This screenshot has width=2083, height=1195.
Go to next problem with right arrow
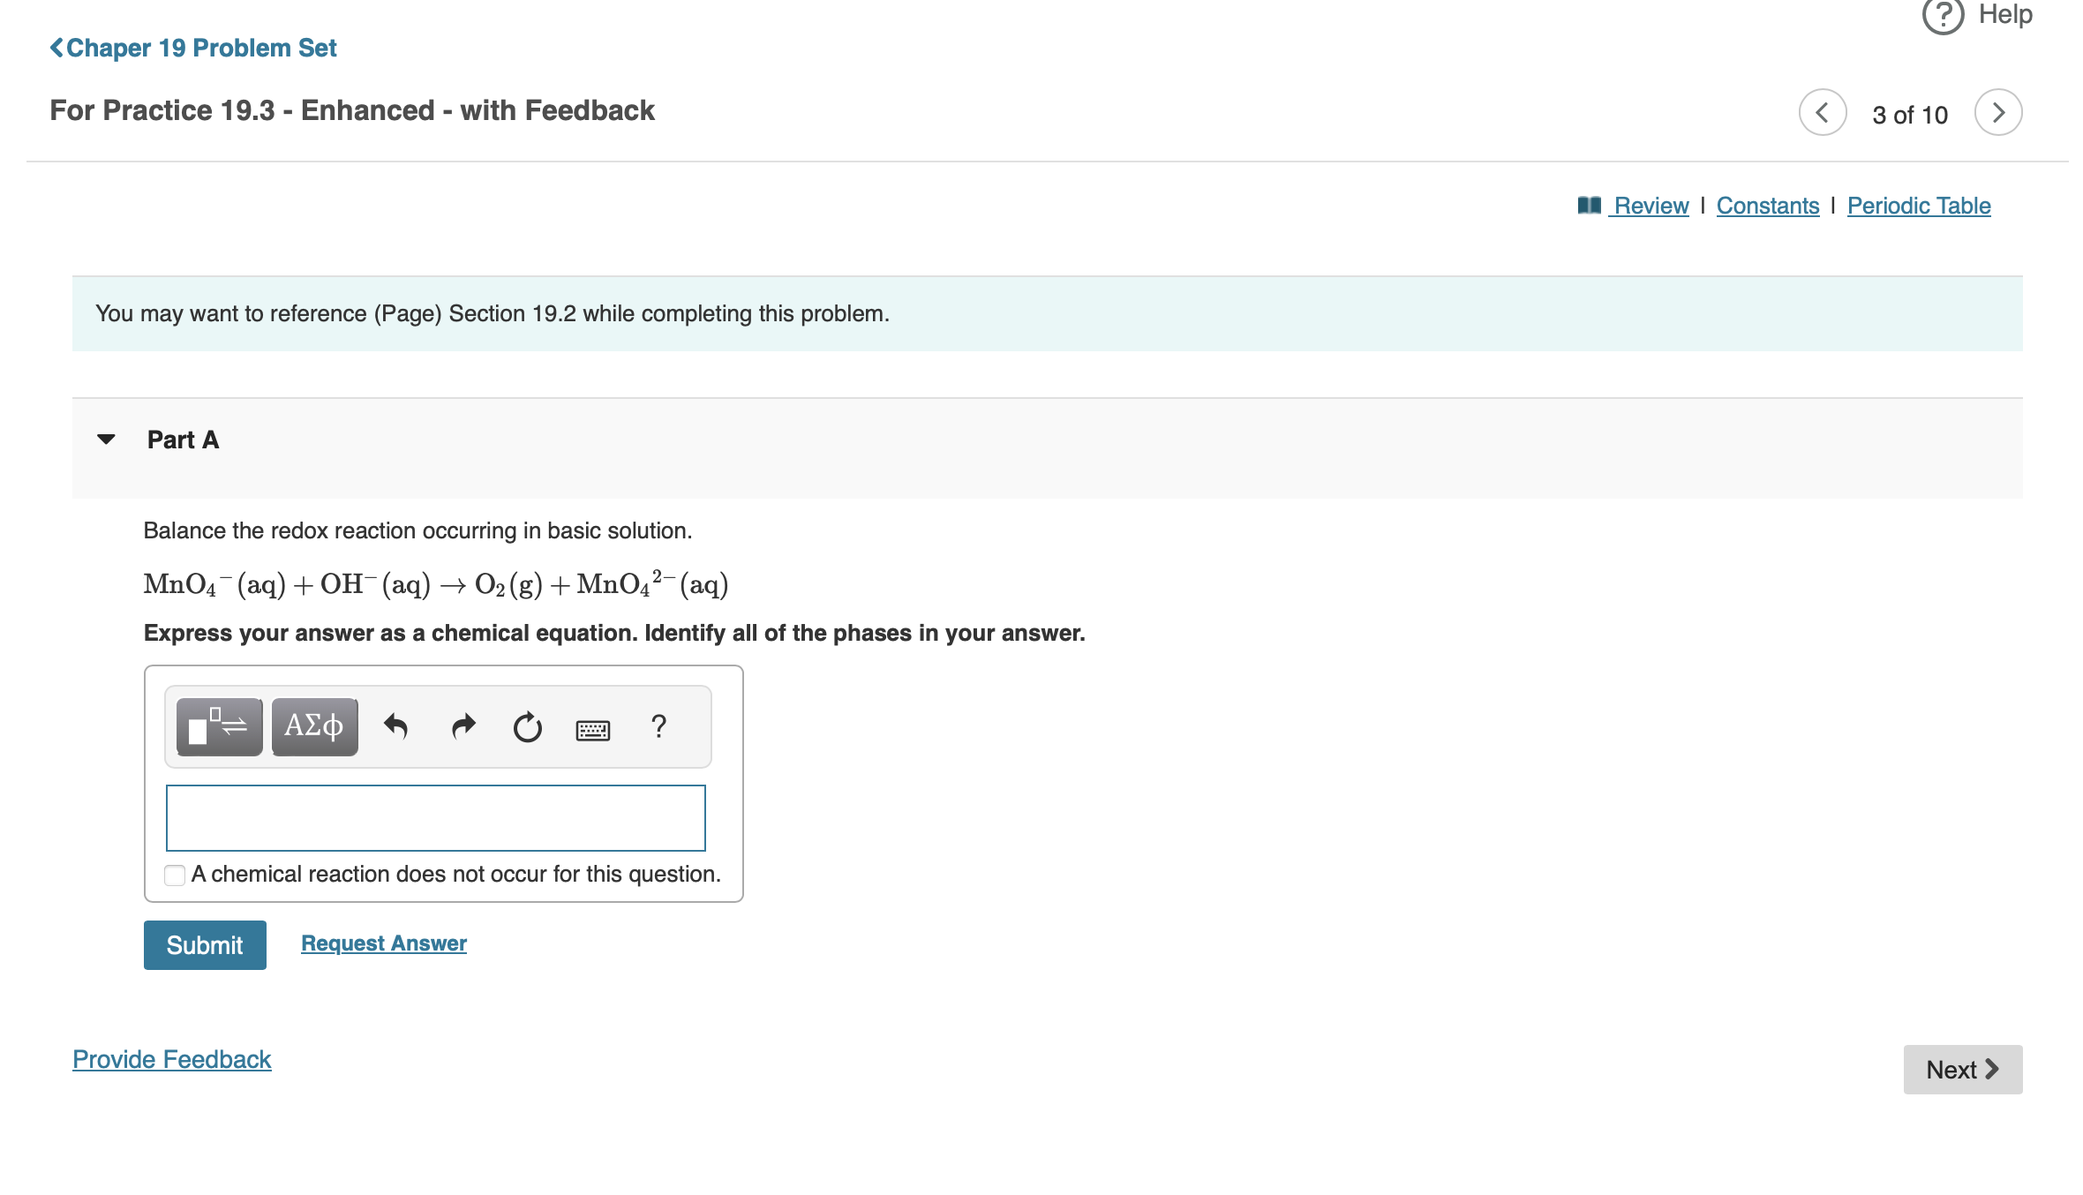click(x=1997, y=113)
